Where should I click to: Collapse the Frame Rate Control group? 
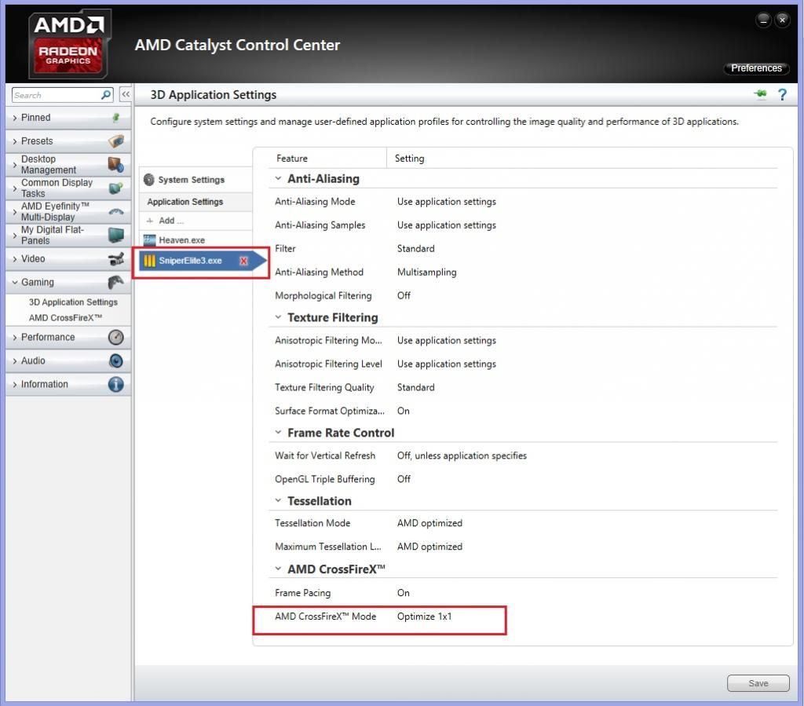point(278,433)
